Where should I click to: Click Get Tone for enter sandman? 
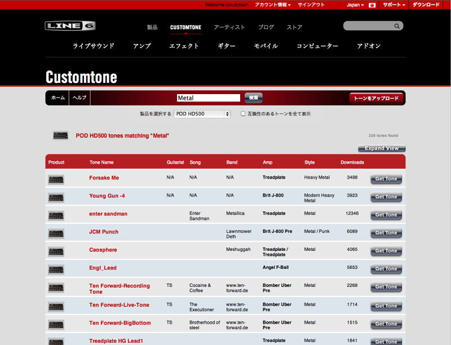pos(386,215)
